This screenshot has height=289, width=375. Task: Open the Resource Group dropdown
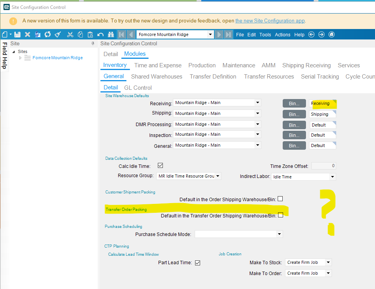pyautogui.click(x=218, y=176)
